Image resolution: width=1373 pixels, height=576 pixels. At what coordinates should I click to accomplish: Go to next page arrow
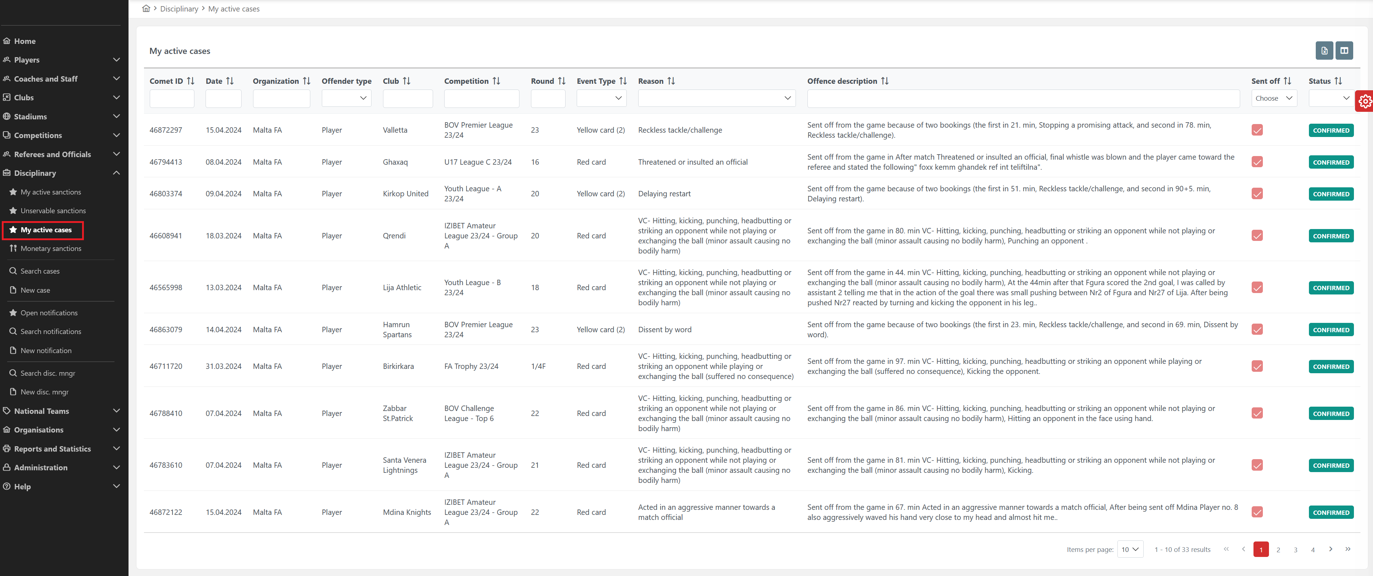pos(1331,549)
